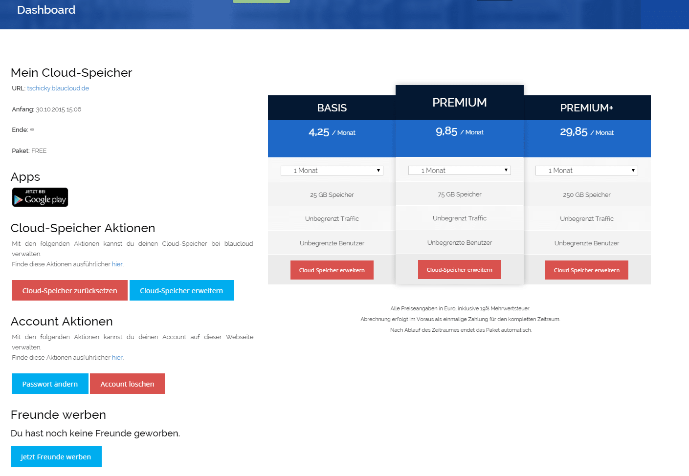This screenshot has height=476, width=689.
Task: Select the PREMIUM plan header
Action: (459, 103)
